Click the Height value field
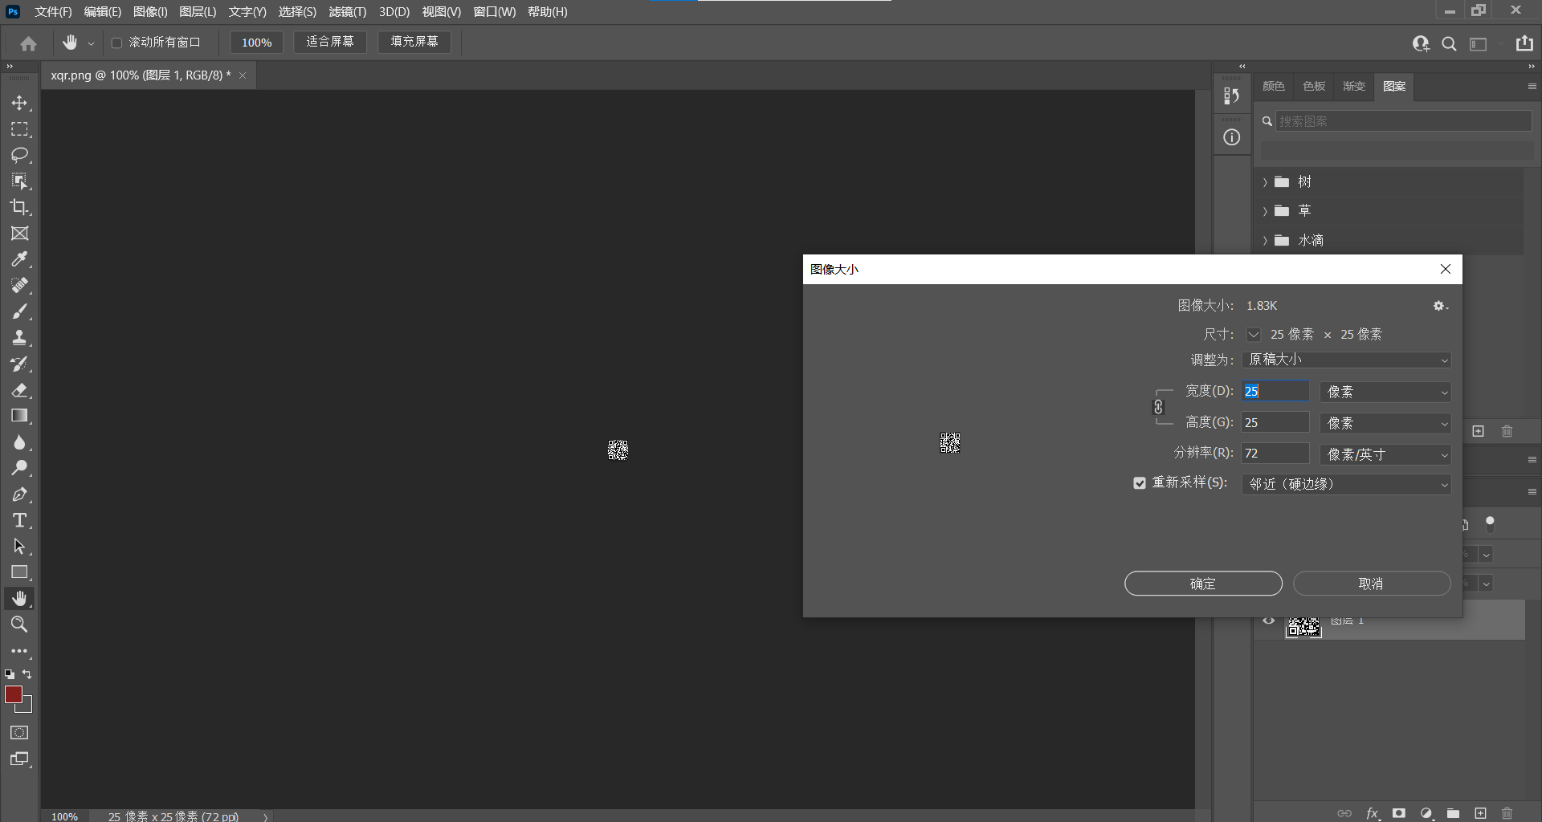 tap(1275, 422)
